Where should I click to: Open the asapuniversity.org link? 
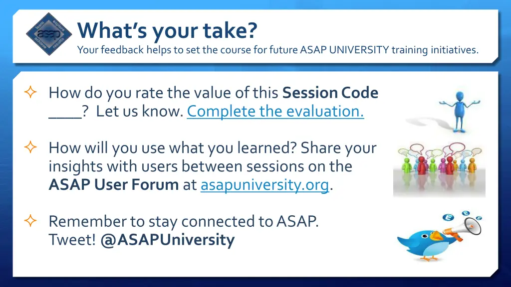[x=264, y=185]
